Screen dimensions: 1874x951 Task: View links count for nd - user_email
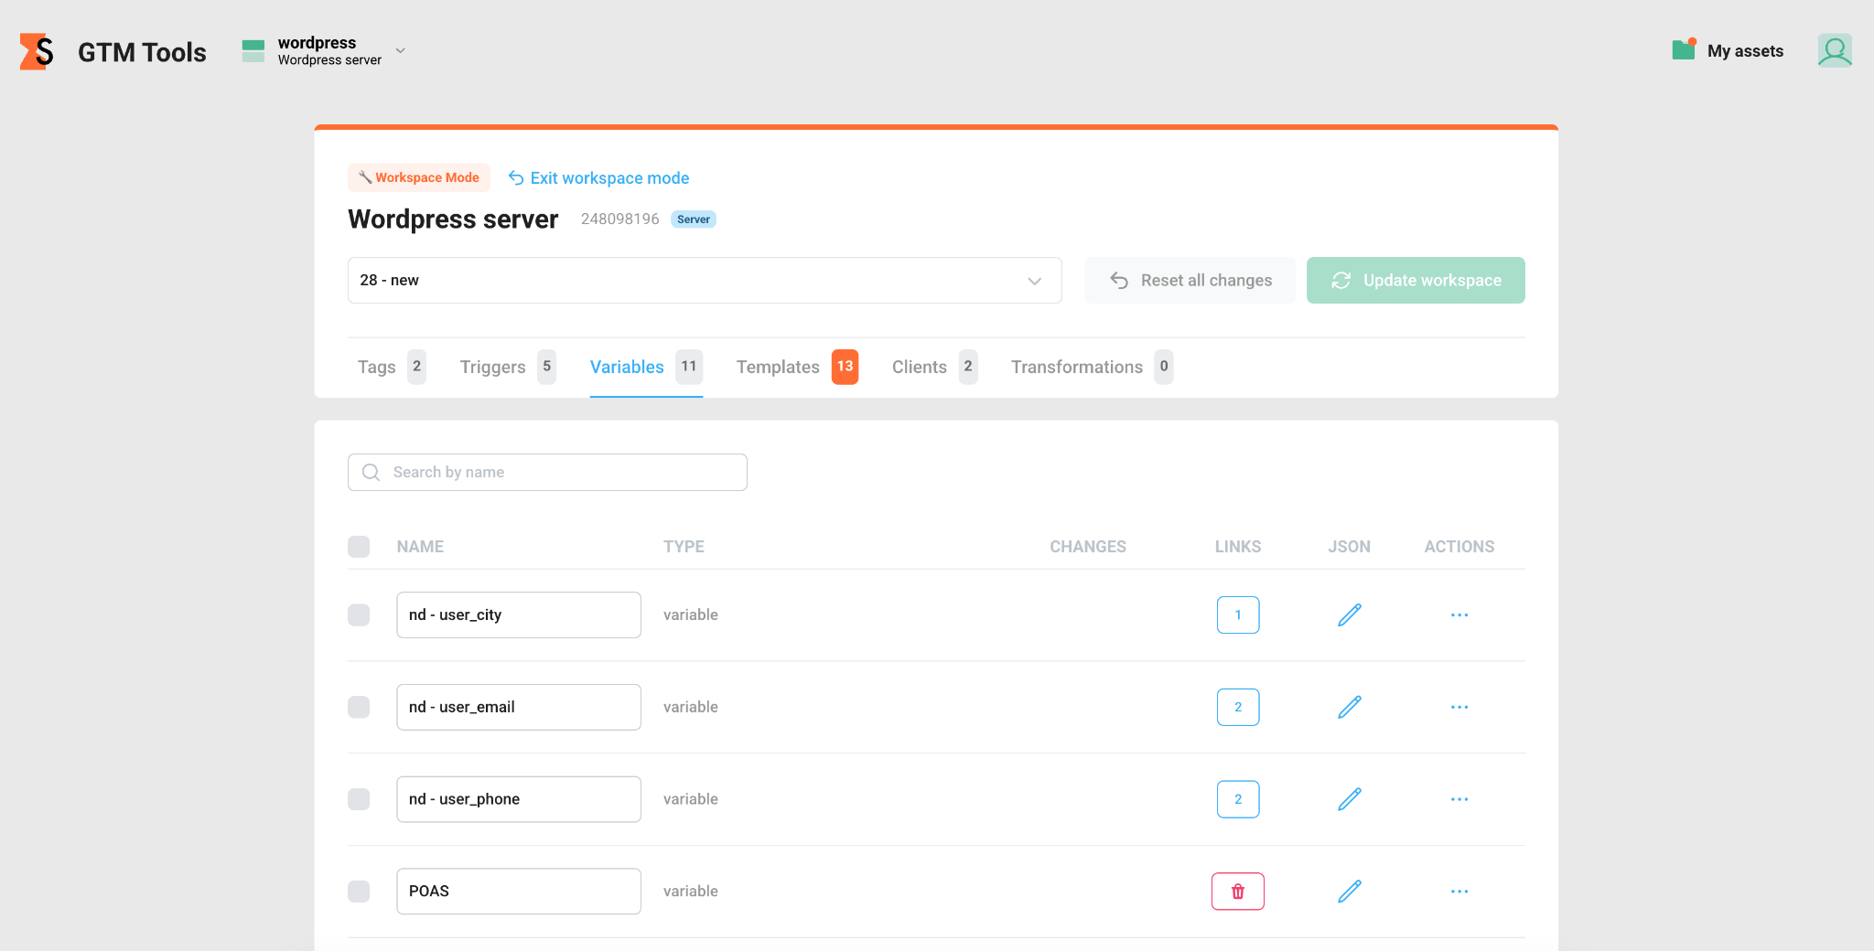tap(1238, 707)
